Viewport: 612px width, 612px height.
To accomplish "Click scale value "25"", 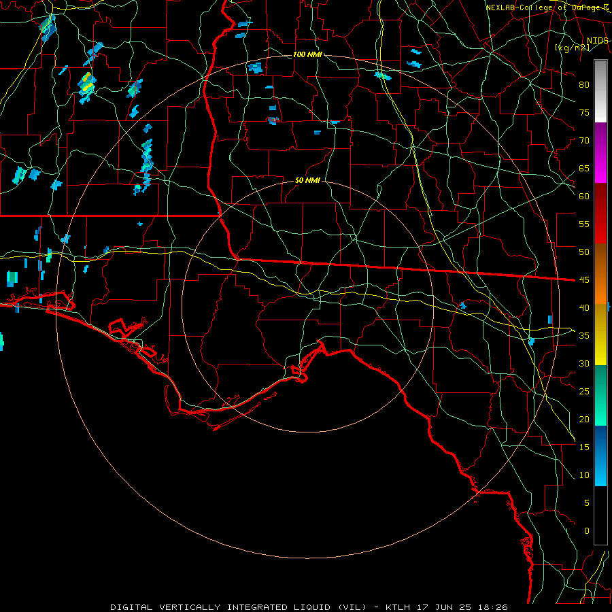I will click(x=584, y=391).
